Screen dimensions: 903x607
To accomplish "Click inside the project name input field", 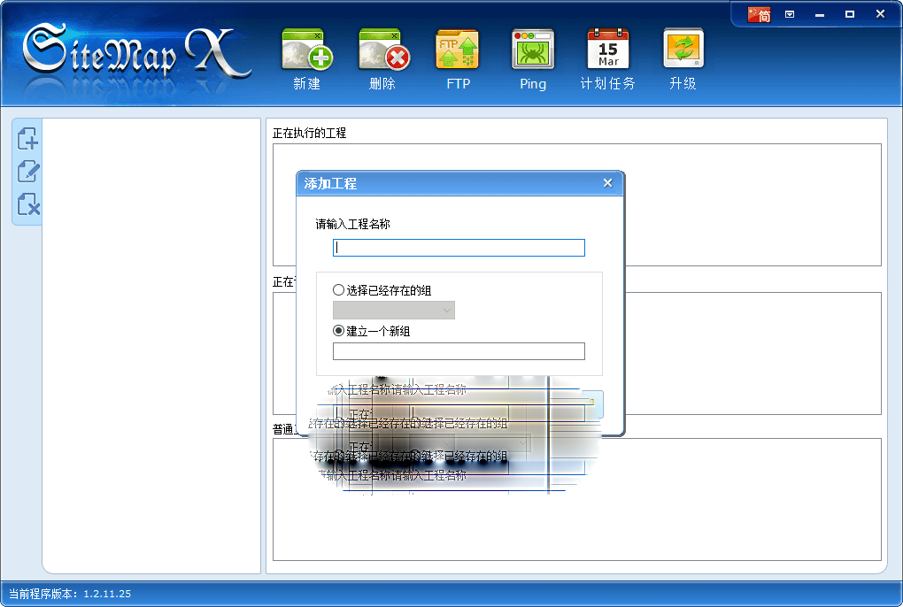I will pos(459,248).
